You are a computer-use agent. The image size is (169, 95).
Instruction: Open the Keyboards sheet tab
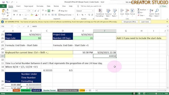click(36, 90)
